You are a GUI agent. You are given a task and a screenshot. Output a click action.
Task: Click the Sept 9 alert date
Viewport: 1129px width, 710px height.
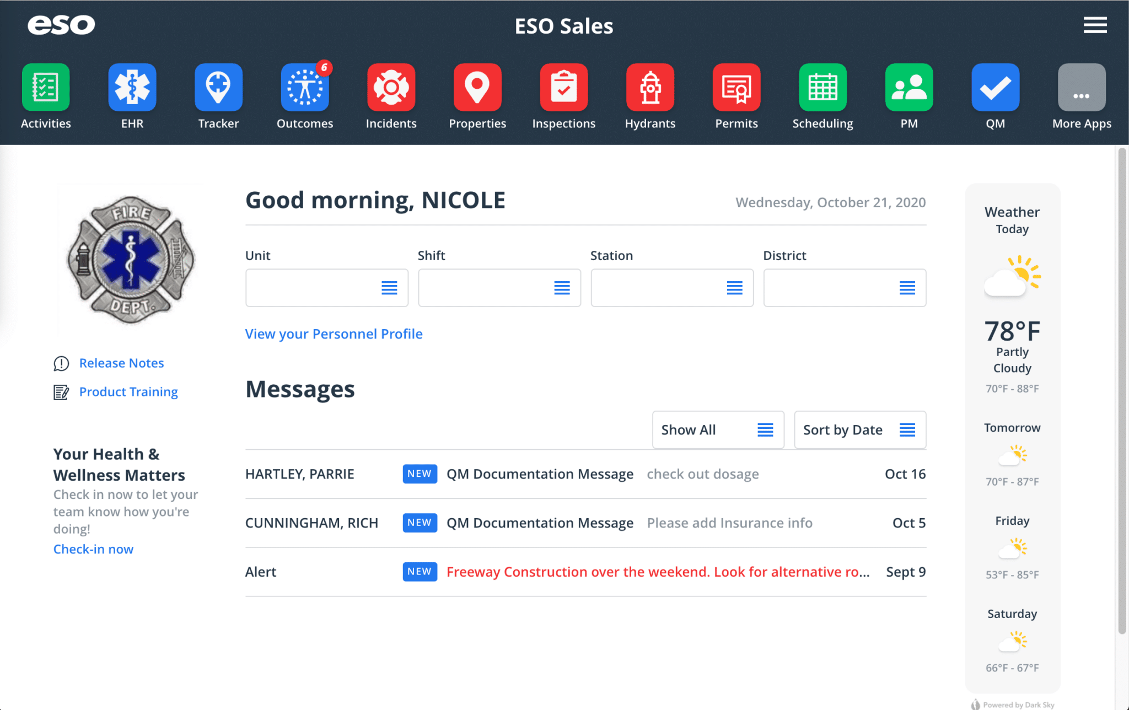pos(906,572)
